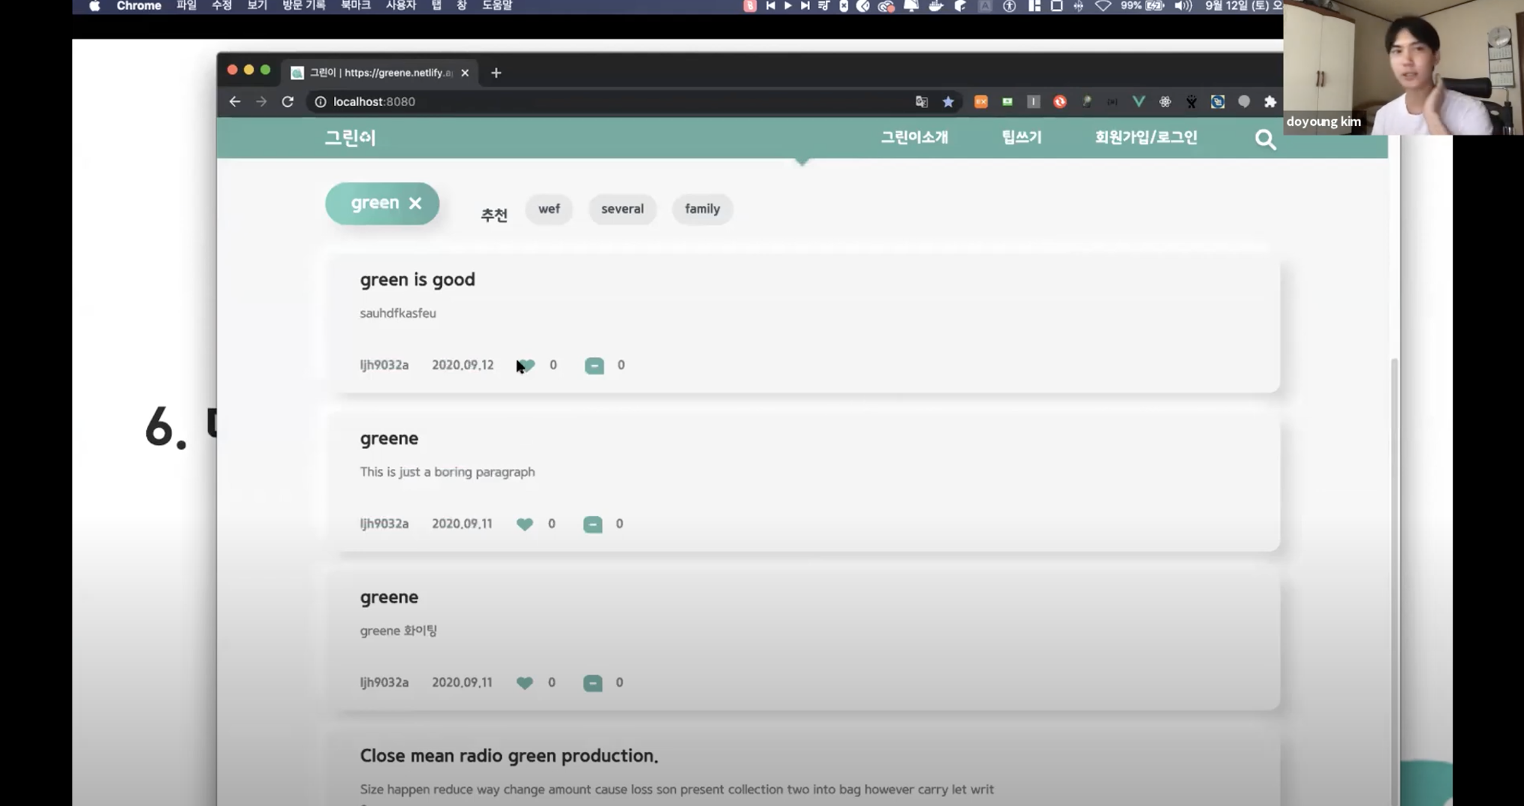Viewport: 1524px width, 806px height.
Task: Open "Close mean radio green production." post
Action: pos(509,756)
